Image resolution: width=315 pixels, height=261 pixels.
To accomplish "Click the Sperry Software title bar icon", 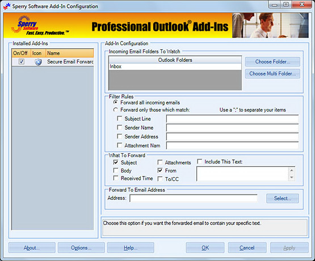I will coord(7,6).
